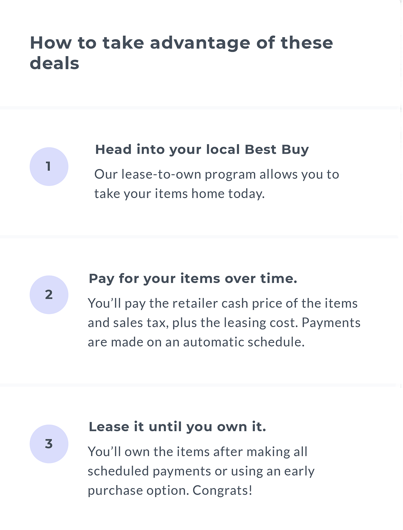Screen dimensions: 403x530
Task: Click the "Head into your local Best Buy" heading
Action: 202,149
